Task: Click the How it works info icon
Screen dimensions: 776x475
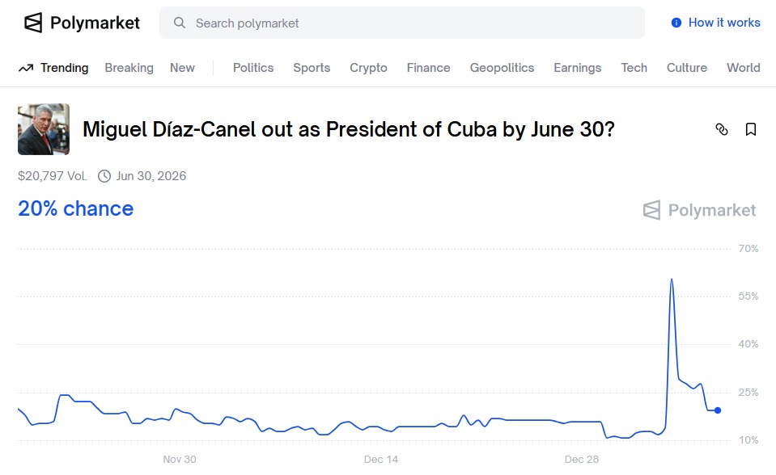Action: coord(676,23)
